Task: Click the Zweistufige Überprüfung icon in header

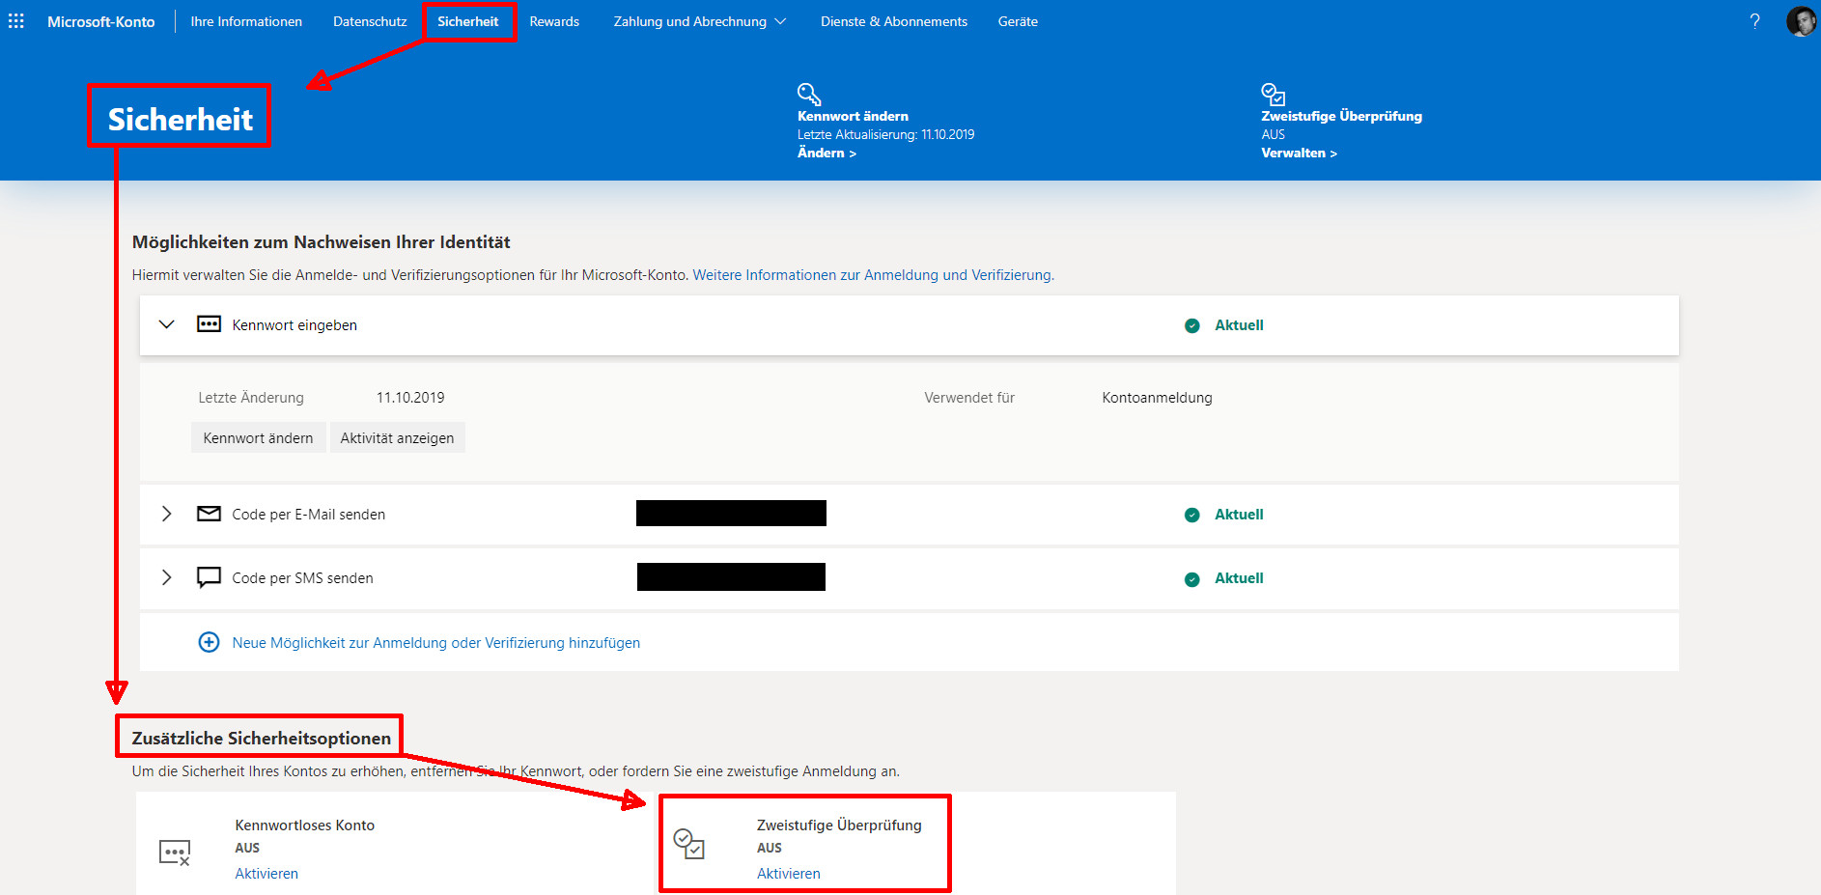Action: tap(1273, 94)
